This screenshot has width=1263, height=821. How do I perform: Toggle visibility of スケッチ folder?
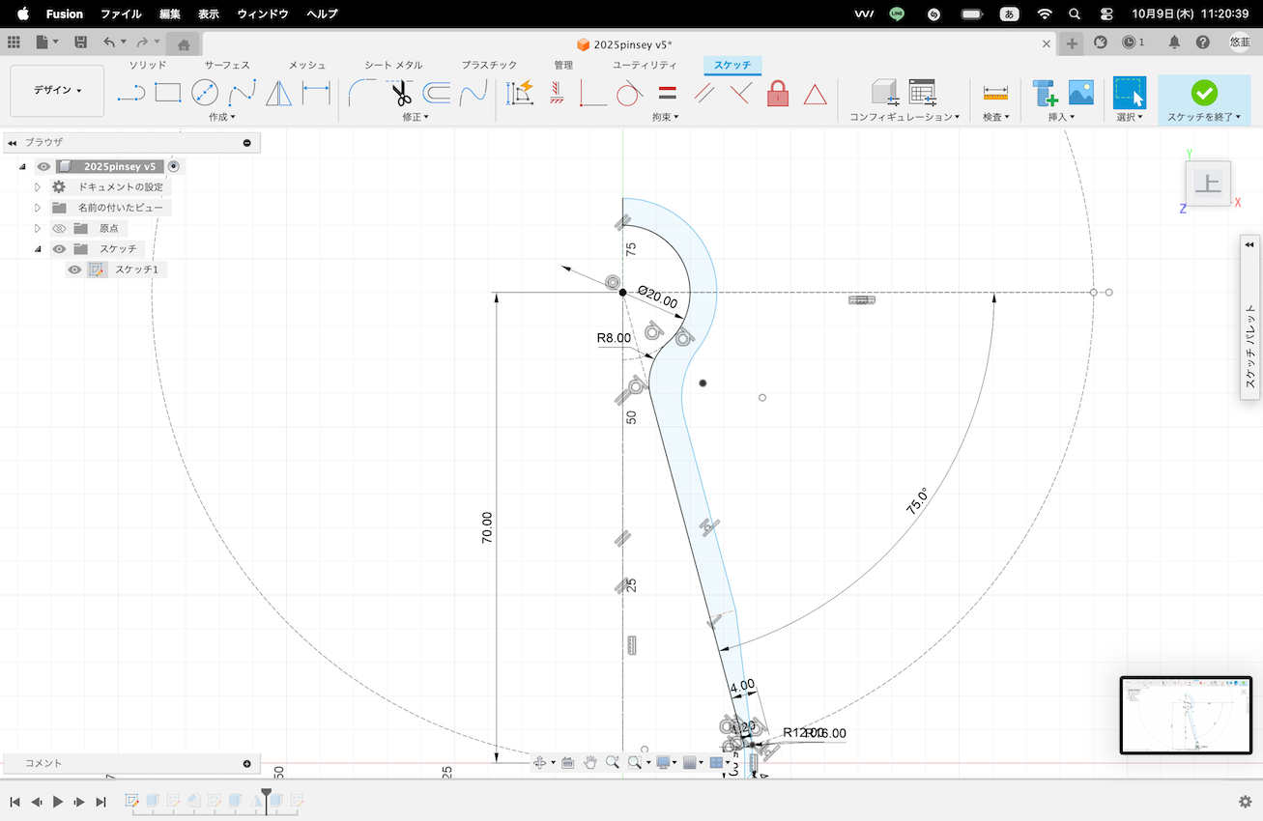pyautogui.click(x=59, y=249)
